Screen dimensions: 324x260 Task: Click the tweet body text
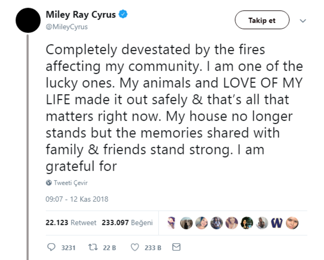[x=174, y=108]
